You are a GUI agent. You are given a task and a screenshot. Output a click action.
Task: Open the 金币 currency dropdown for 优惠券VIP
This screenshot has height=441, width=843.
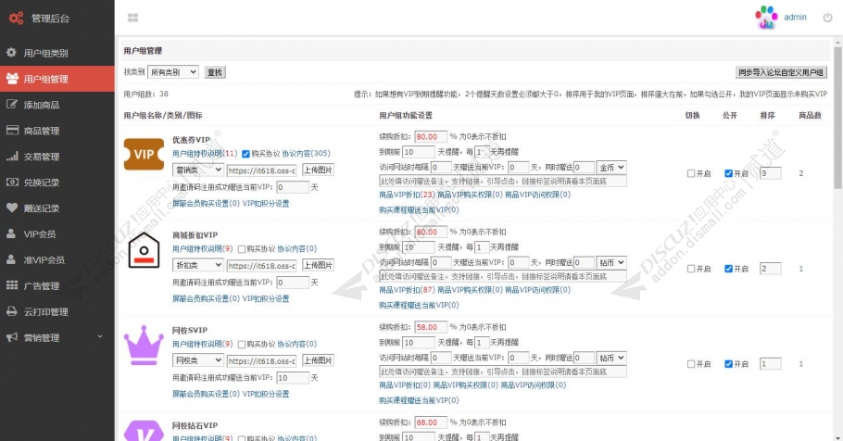(611, 168)
